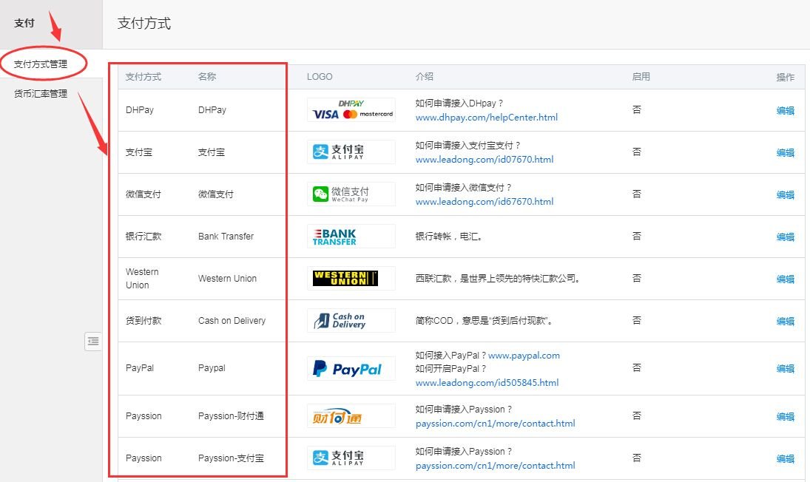Image resolution: width=810 pixels, height=482 pixels.
Task: Click 编辑 for the Western Union row
Action: click(x=785, y=279)
